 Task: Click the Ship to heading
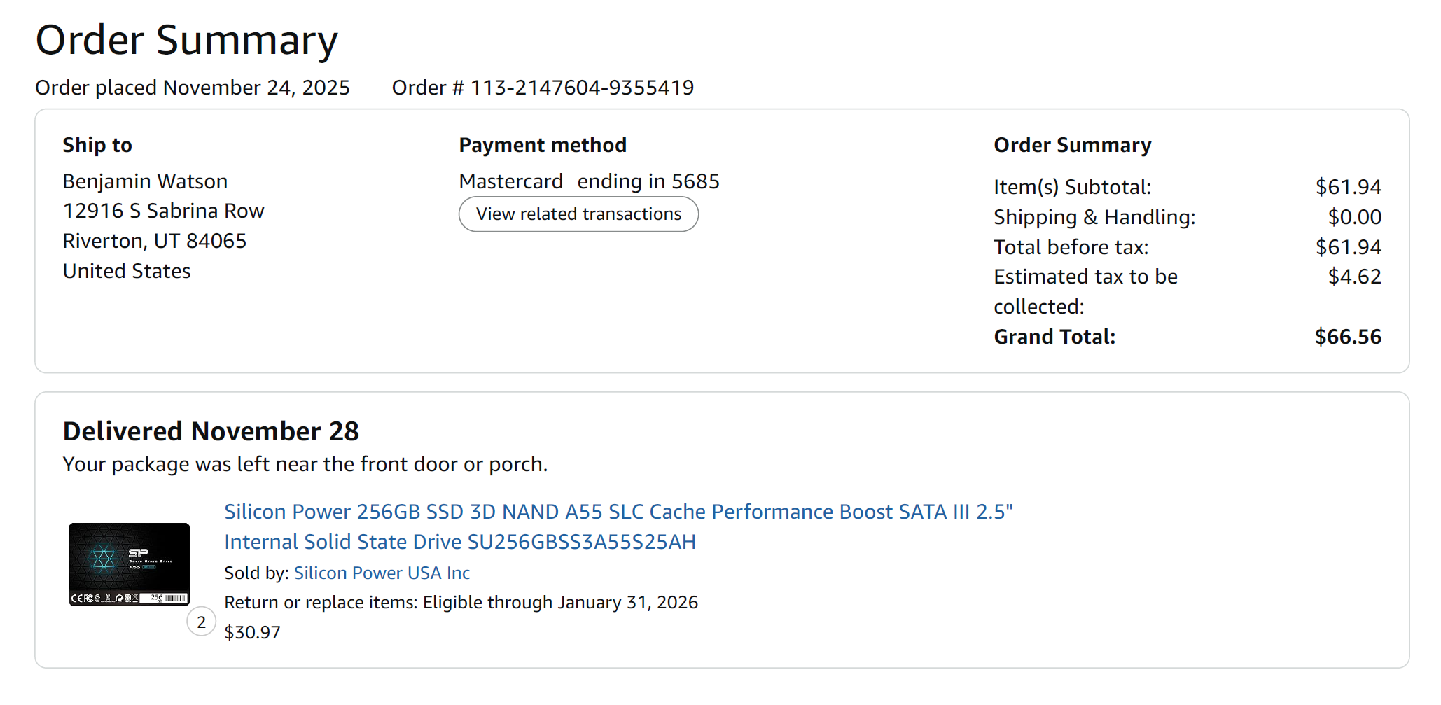click(x=97, y=145)
